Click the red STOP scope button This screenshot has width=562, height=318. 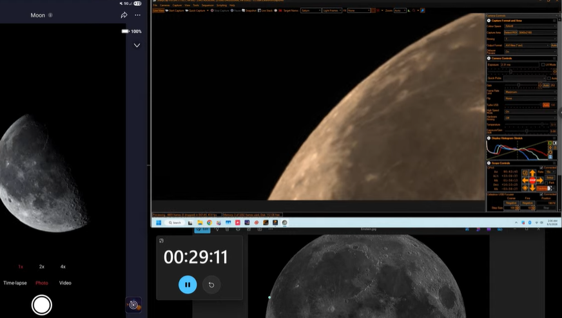[x=532, y=180]
